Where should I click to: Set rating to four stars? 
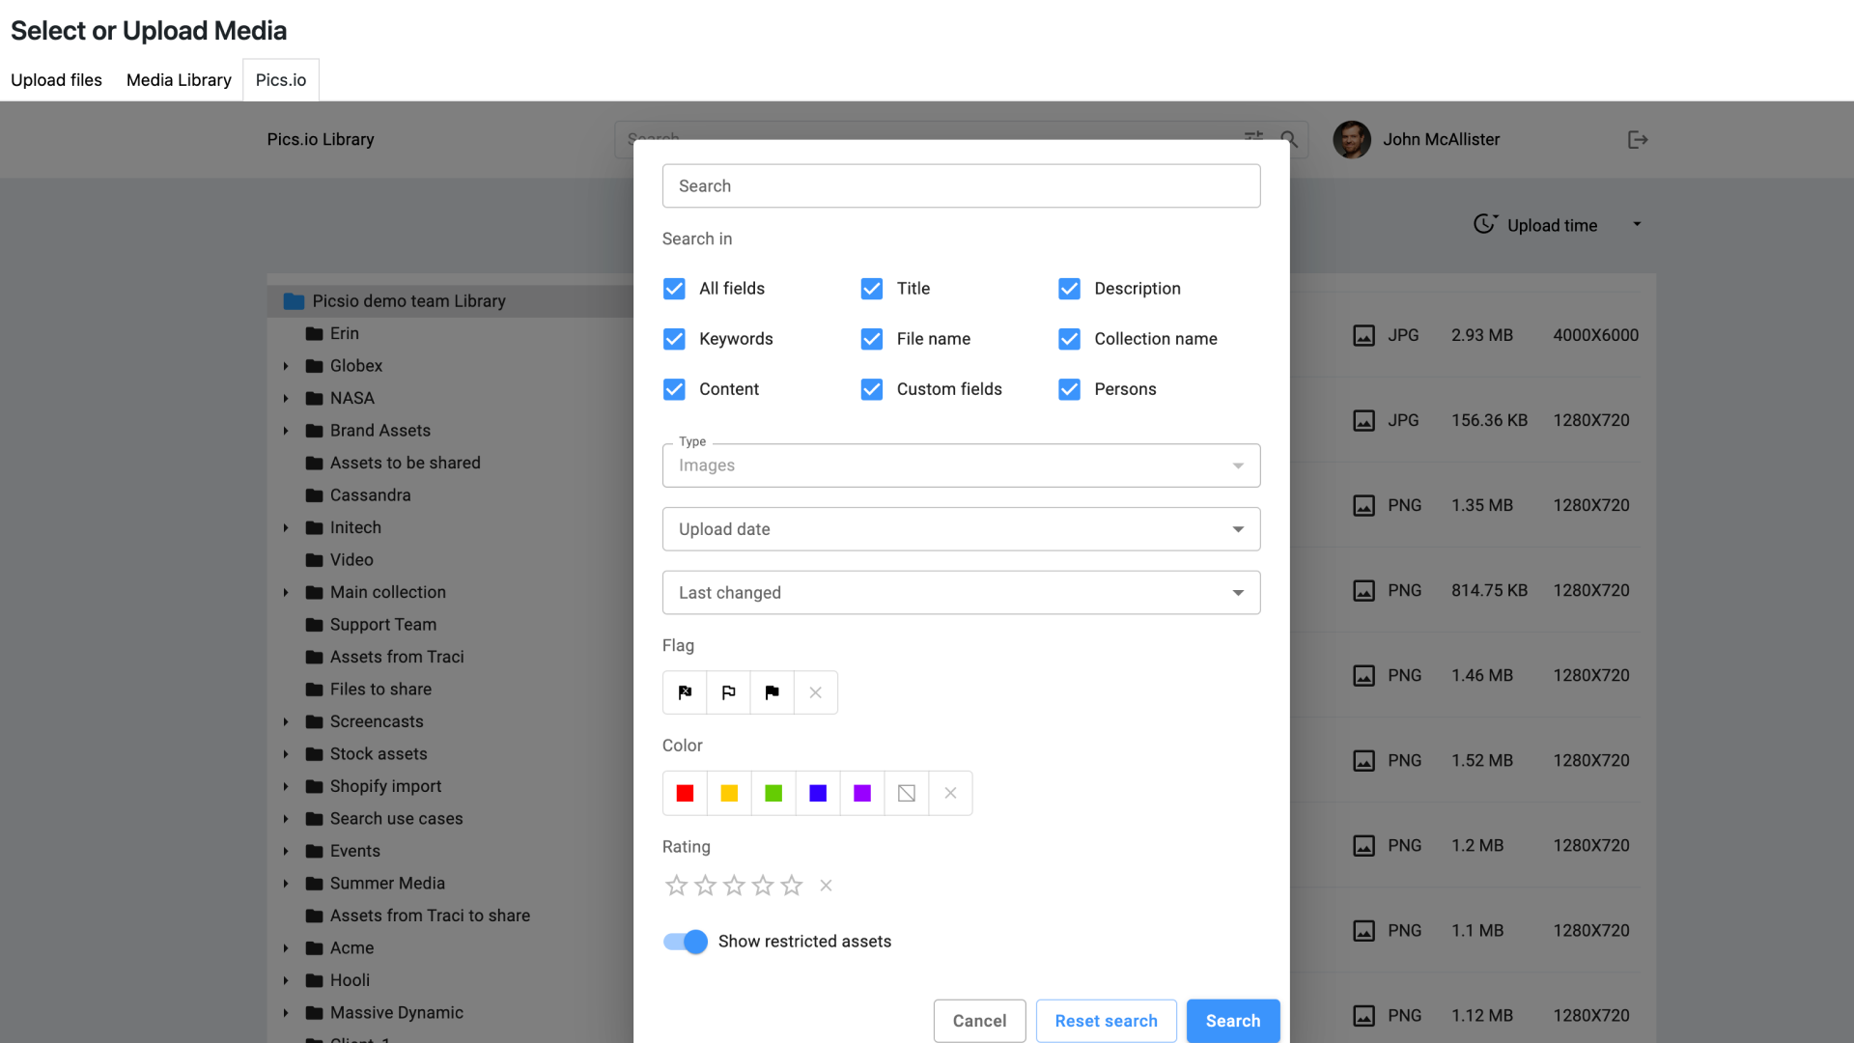(764, 885)
